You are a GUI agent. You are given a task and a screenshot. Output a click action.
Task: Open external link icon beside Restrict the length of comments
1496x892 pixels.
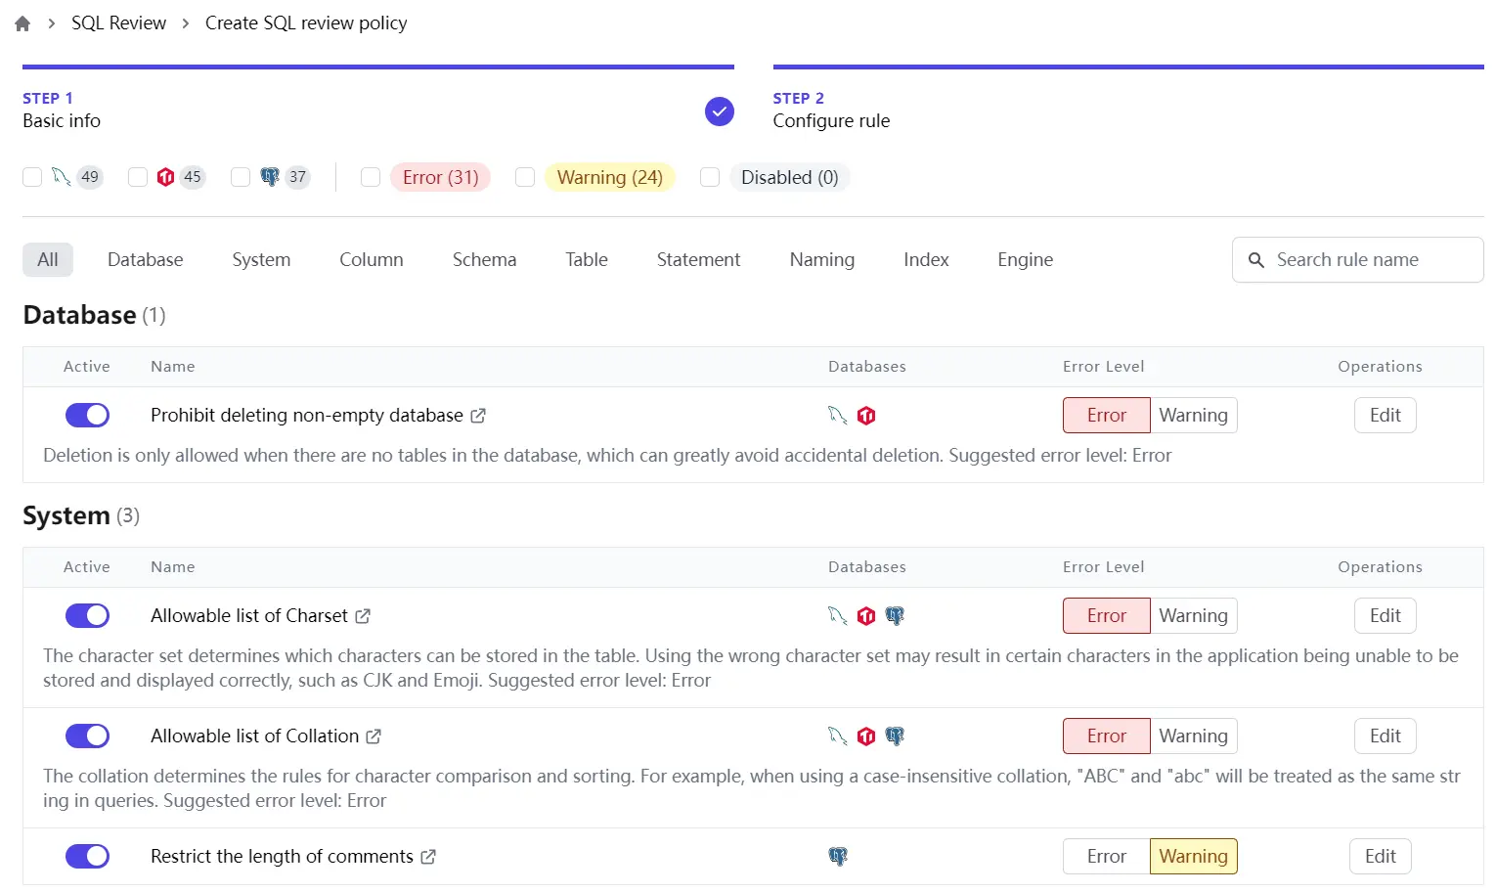click(x=428, y=857)
